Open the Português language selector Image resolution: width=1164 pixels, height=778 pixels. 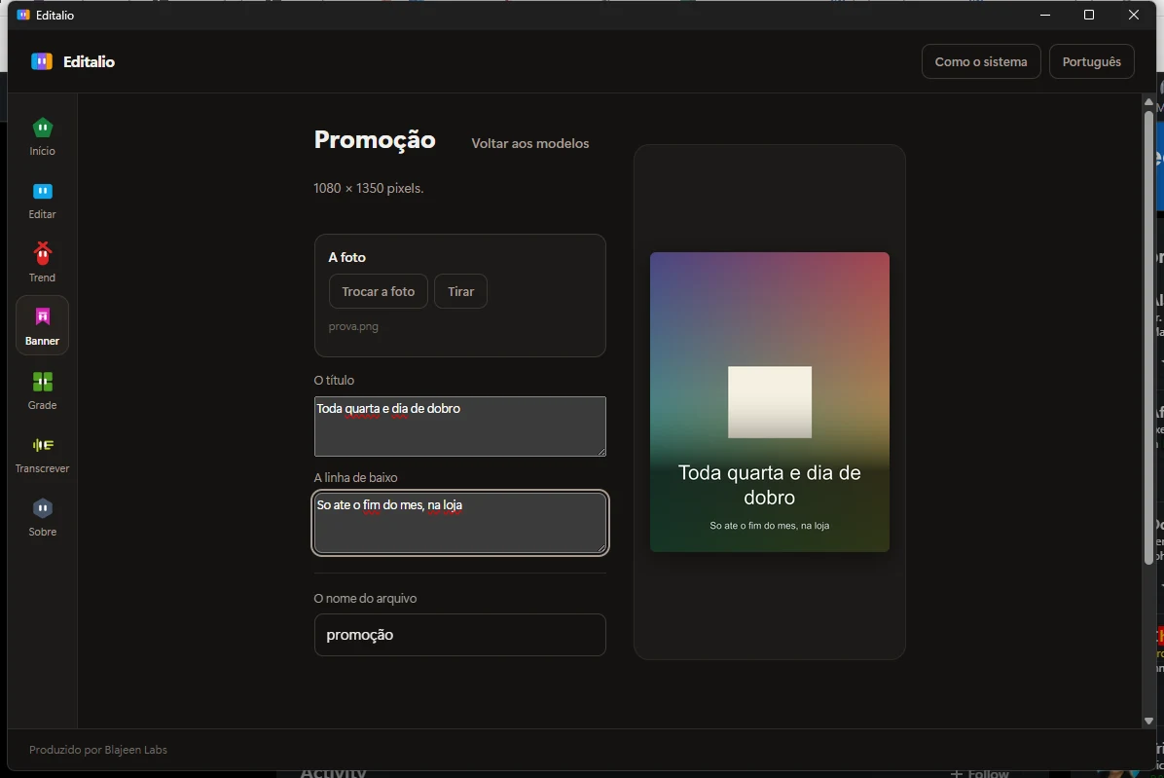click(1091, 61)
